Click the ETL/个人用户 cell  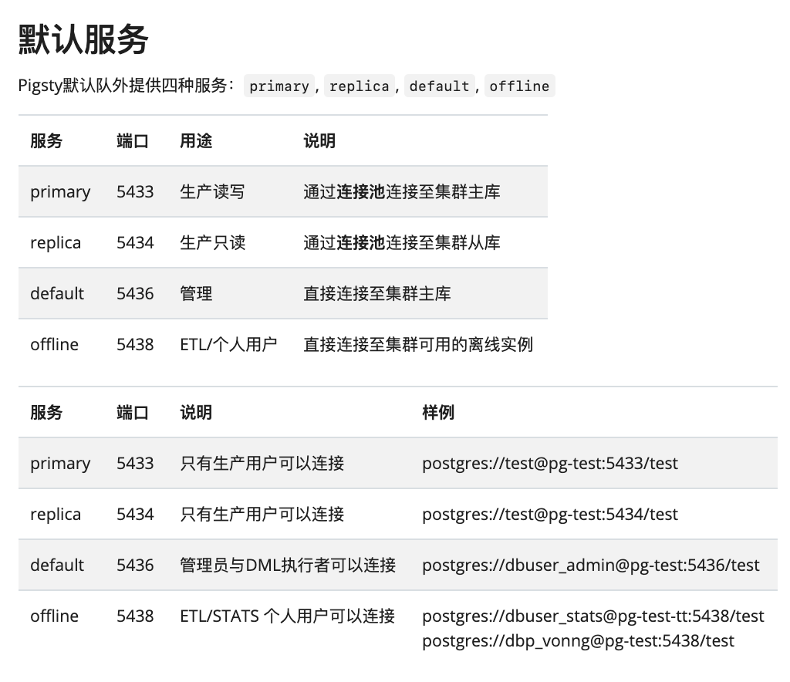pyautogui.click(x=228, y=344)
